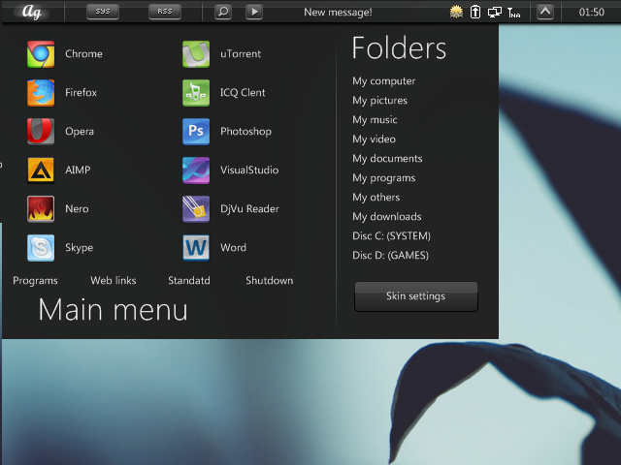Viewport: 621px width, 465px height.
Task: Click the Opera icon
Action: (x=41, y=132)
